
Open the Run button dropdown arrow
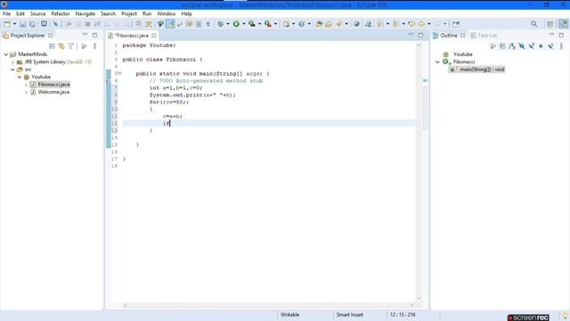click(x=243, y=24)
